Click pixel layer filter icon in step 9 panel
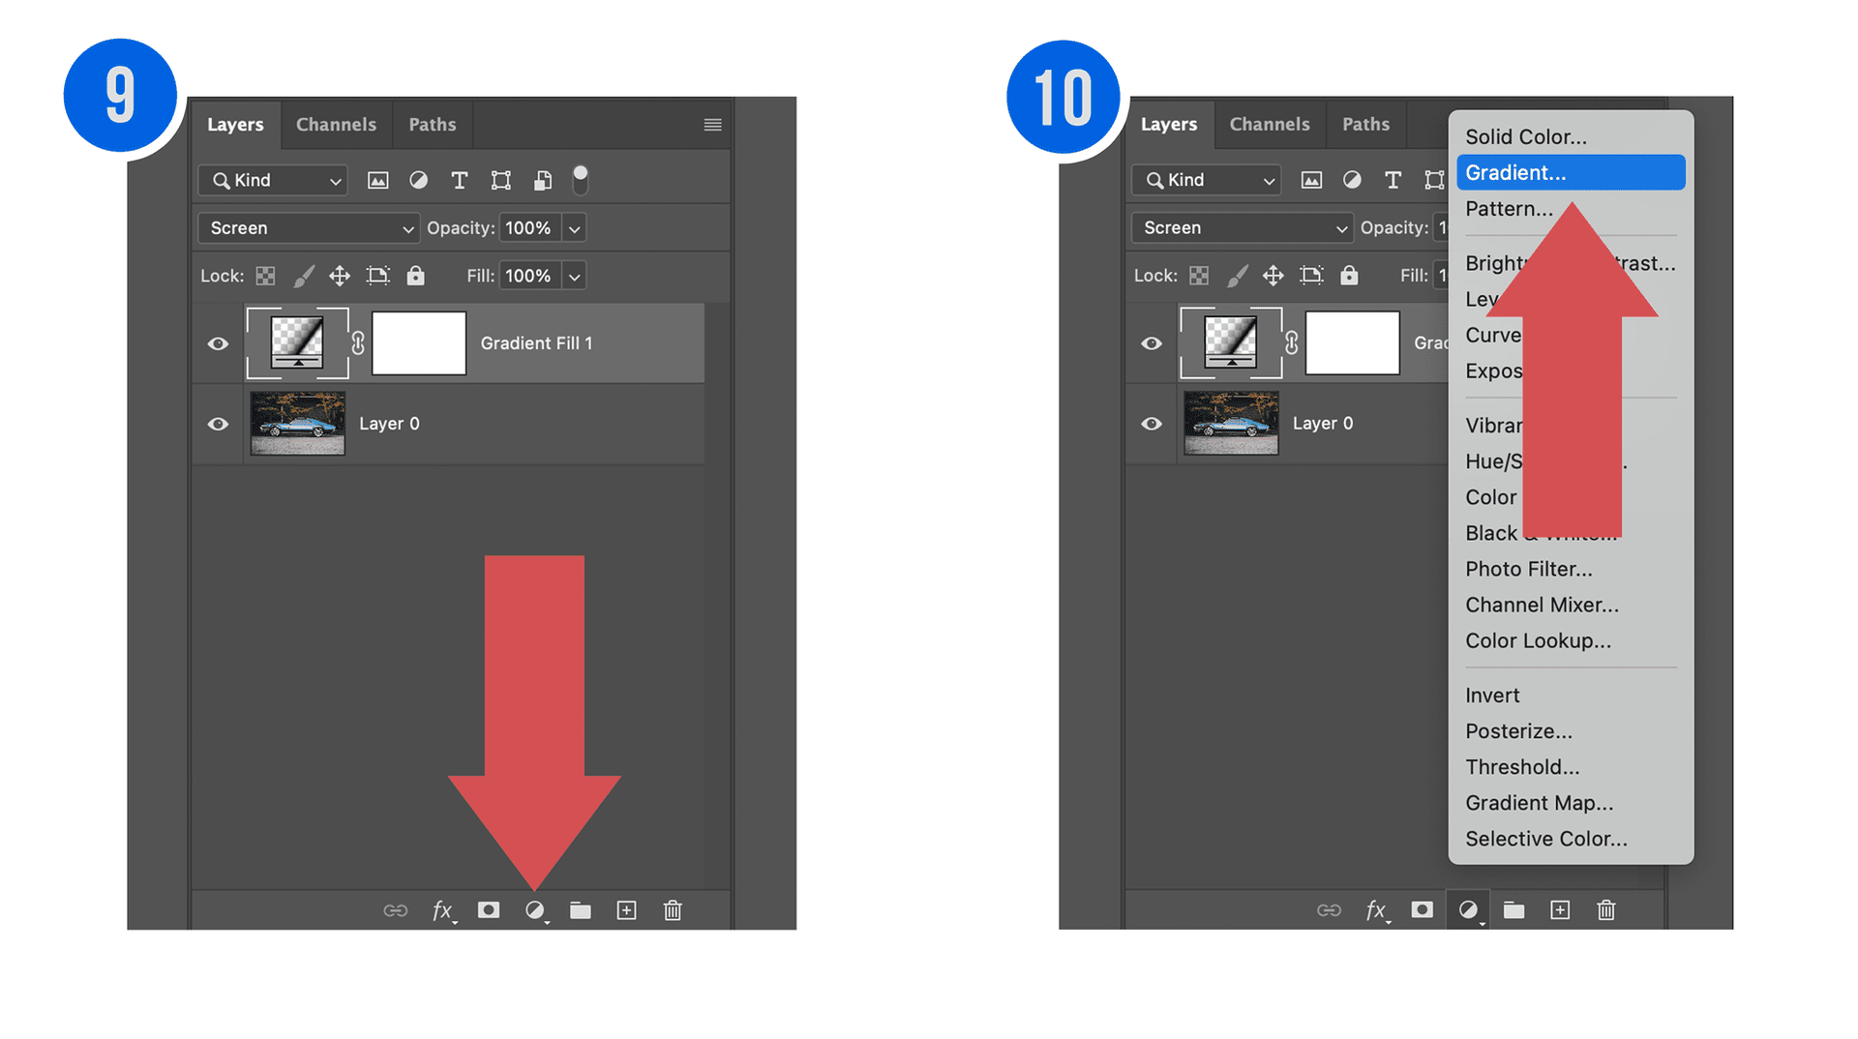 pyautogui.click(x=377, y=180)
